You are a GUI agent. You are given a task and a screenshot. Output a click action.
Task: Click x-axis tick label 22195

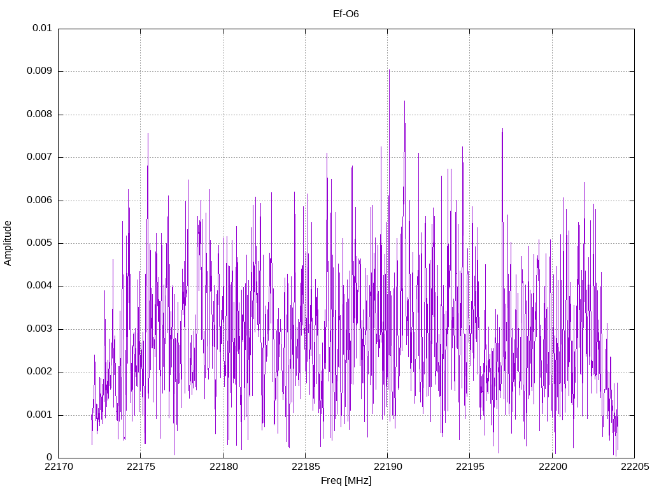click(x=471, y=467)
